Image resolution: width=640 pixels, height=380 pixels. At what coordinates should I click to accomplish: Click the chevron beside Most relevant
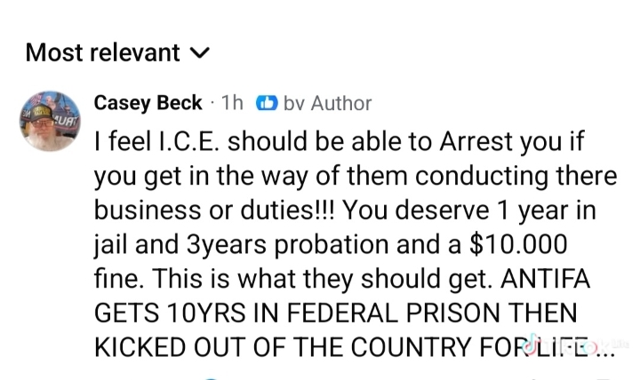[x=202, y=53]
